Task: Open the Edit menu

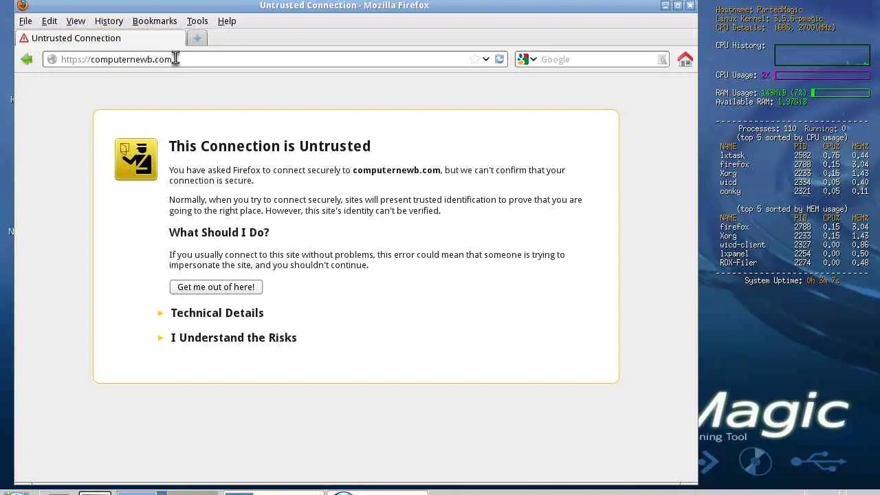Action: coord(49,21)
